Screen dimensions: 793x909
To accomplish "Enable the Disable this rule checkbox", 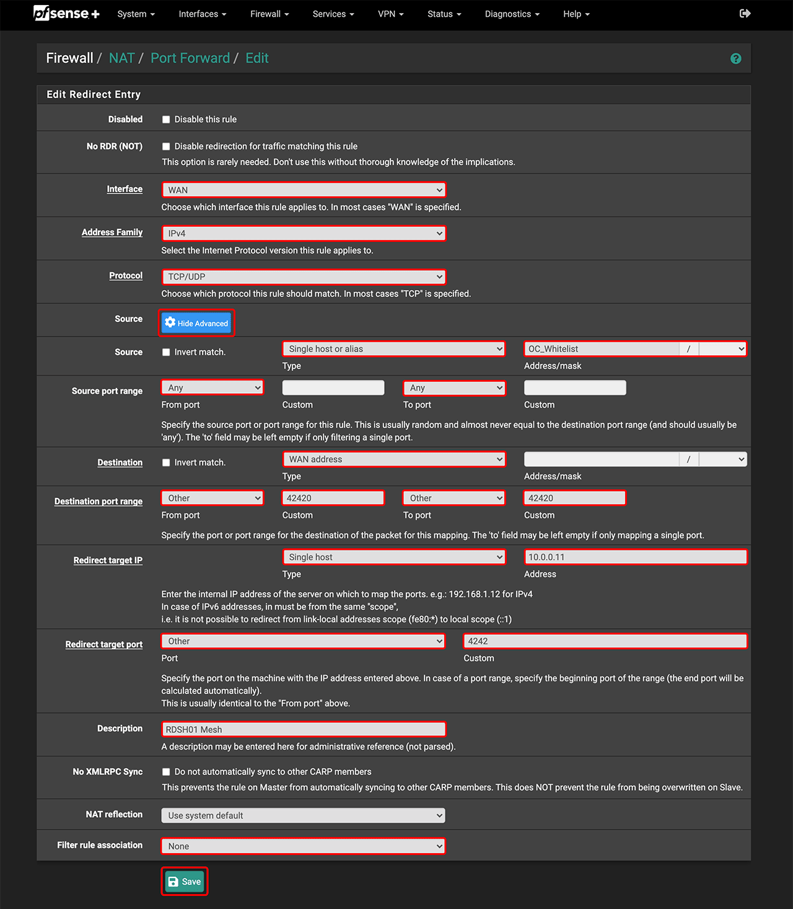I will pos(166,120).
